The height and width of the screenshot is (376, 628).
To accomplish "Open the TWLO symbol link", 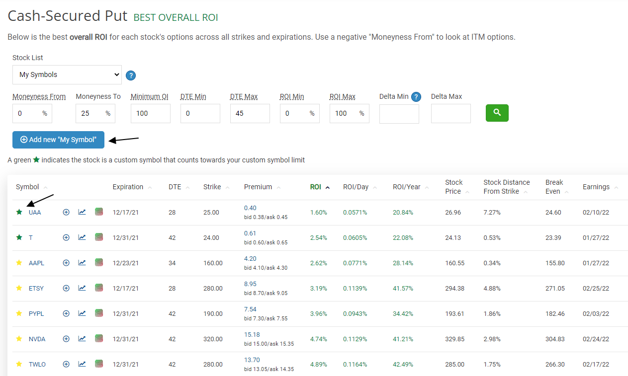I will click(37, 364).
